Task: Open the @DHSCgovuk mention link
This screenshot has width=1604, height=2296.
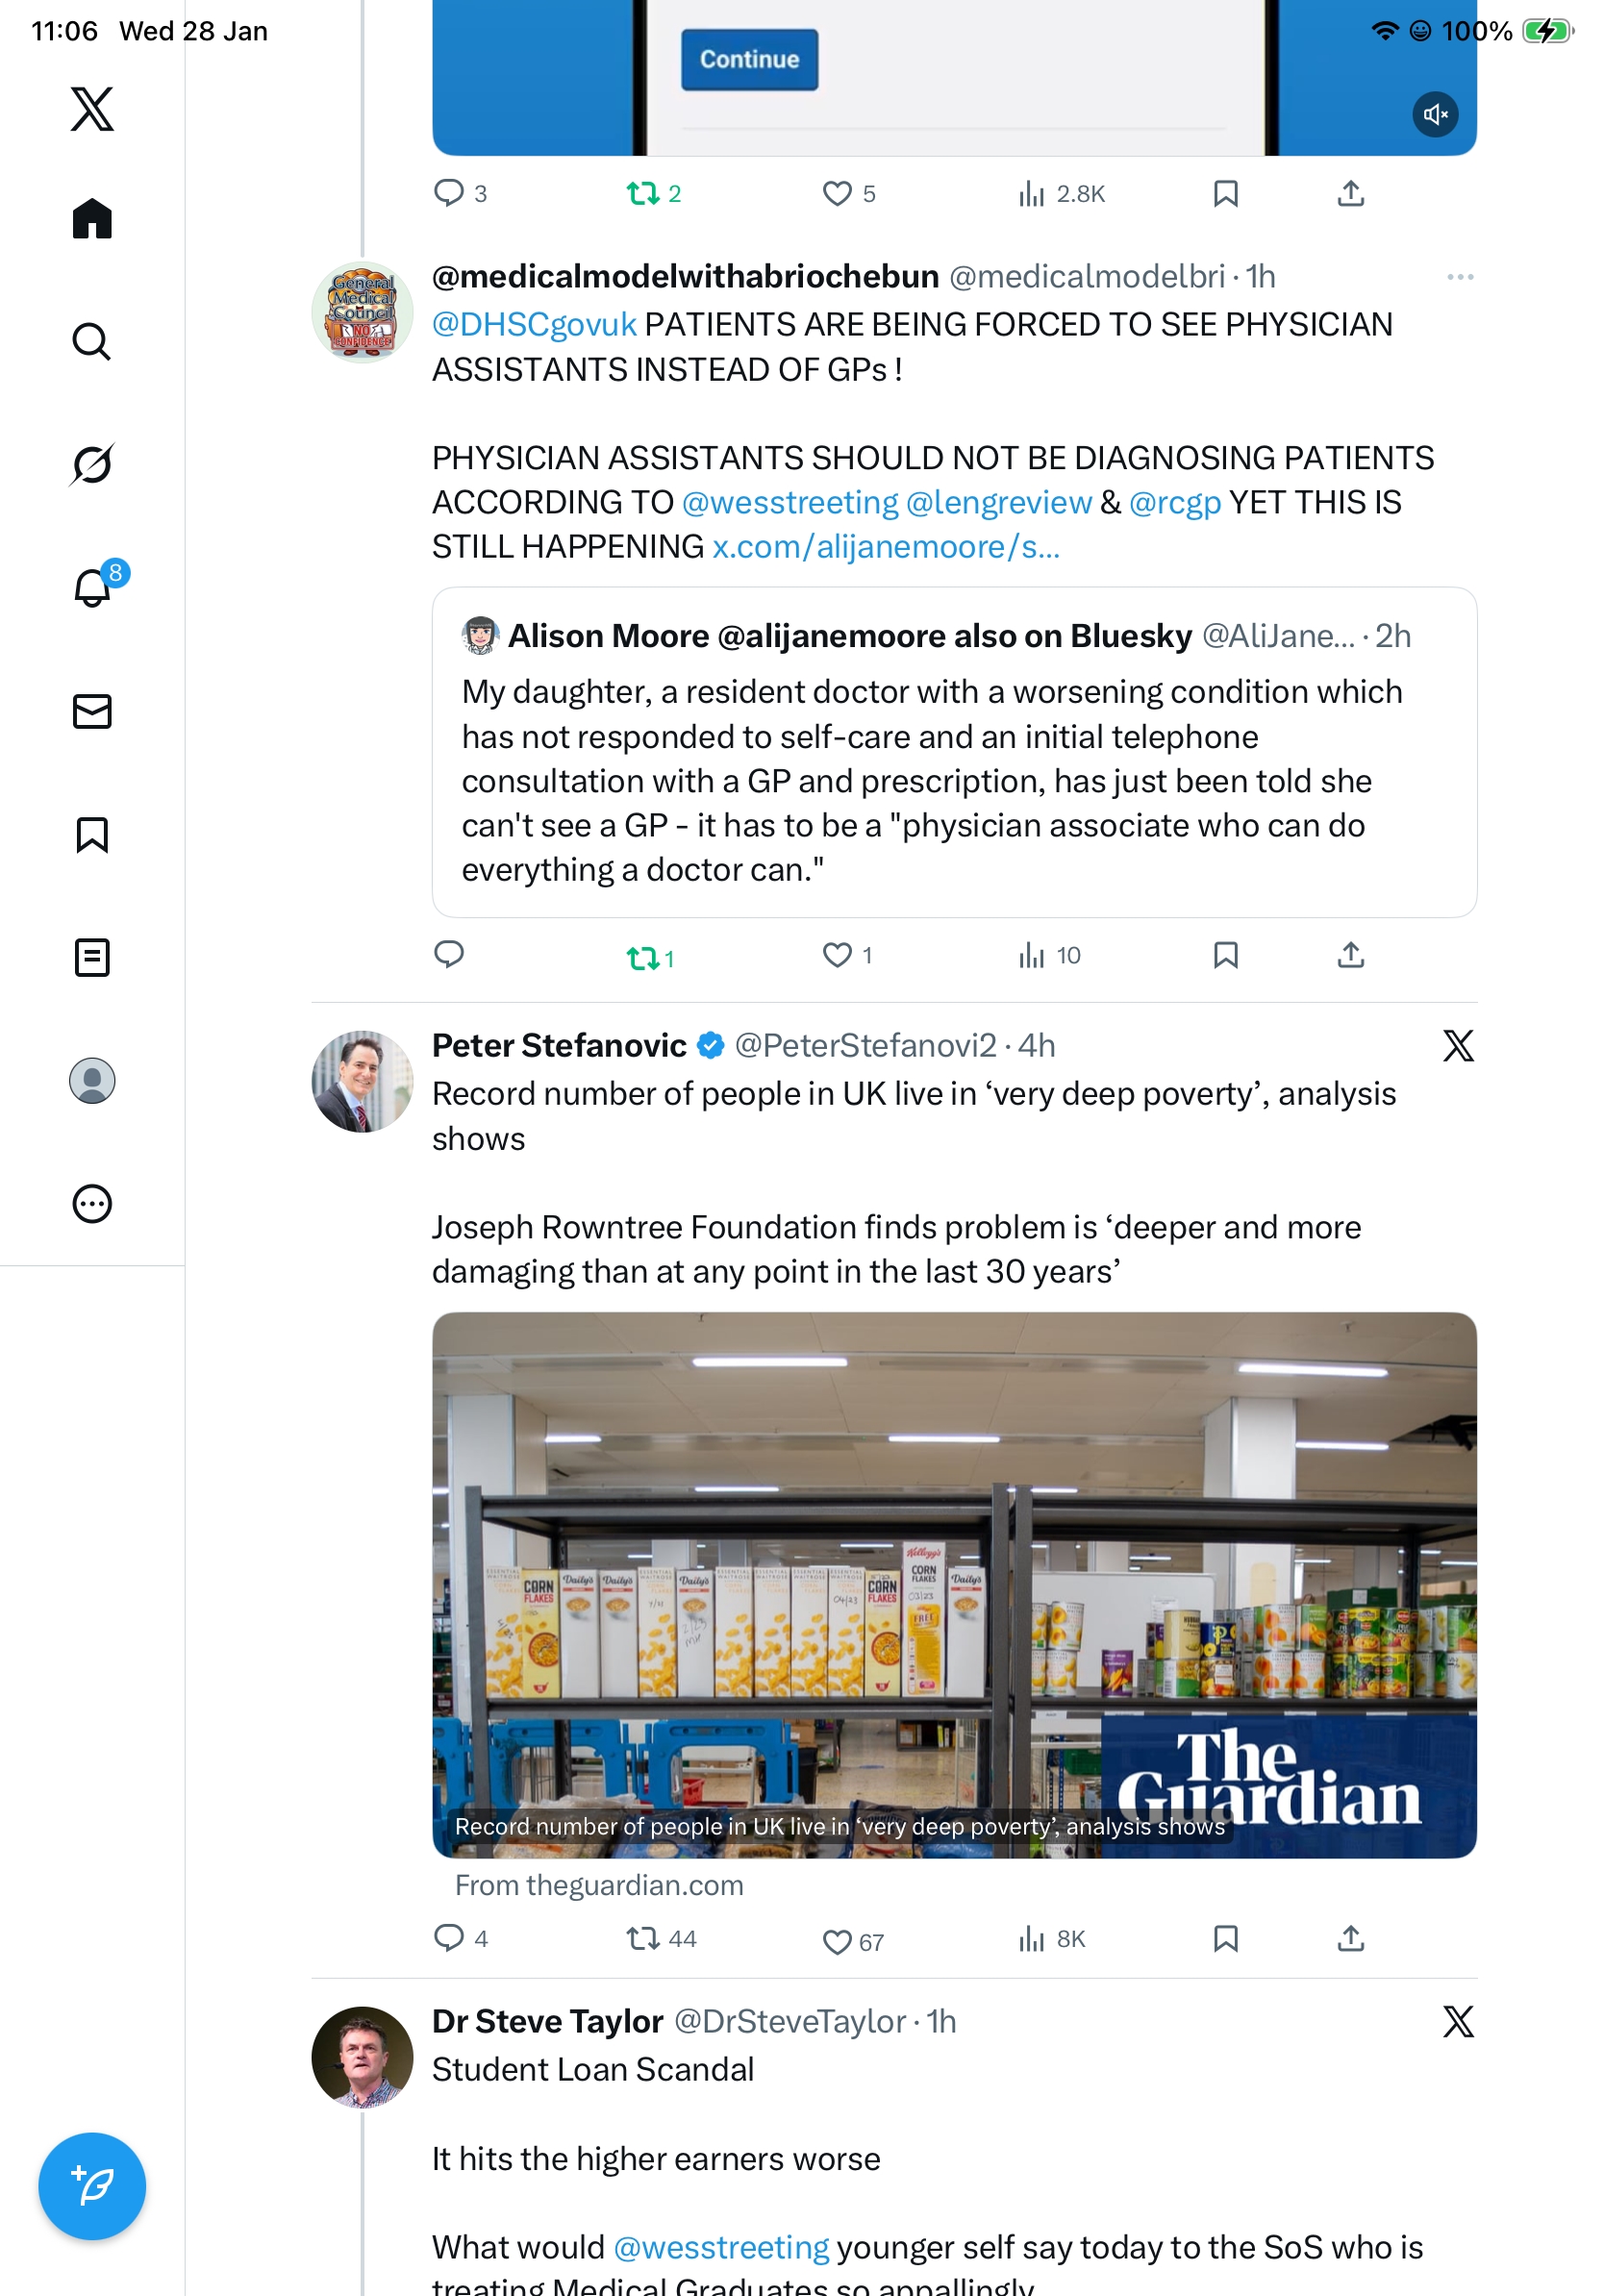Action: pyautogui.click(x=534, y=325)
